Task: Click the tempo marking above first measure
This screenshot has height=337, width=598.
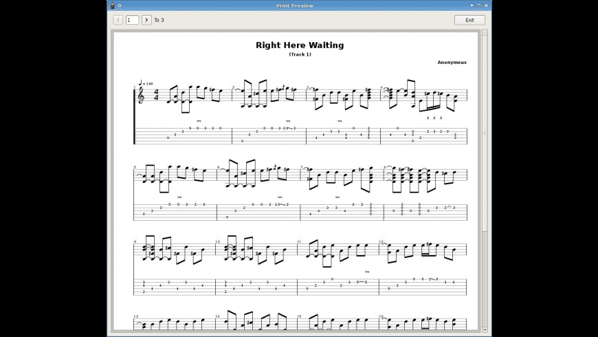Action: [145, 83]
